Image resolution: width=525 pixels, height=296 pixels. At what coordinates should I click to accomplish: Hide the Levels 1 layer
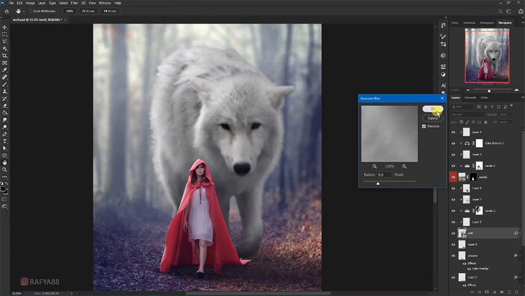click(453, 166)
